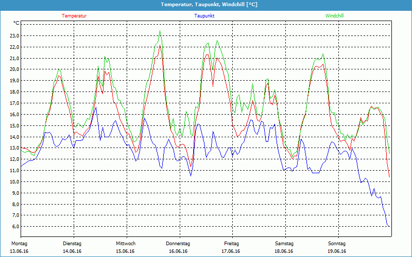412x257 pixels.
Task: Click the °C unit label on axis
Action: [16, 23]
